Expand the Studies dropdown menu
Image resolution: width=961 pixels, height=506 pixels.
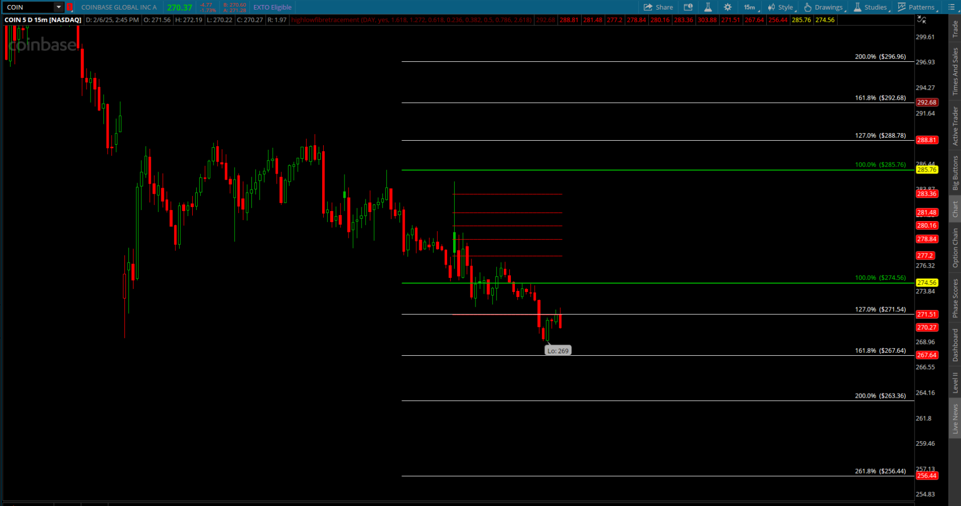tap(871, 7)
